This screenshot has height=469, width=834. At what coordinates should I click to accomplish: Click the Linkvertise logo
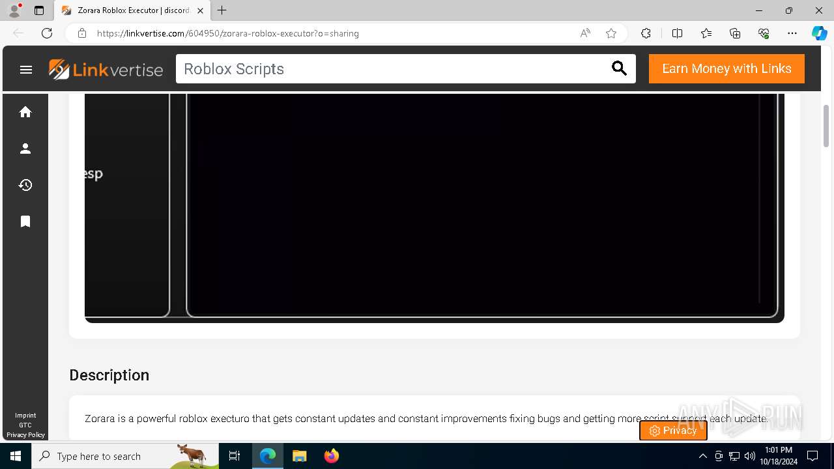(106, 69)
